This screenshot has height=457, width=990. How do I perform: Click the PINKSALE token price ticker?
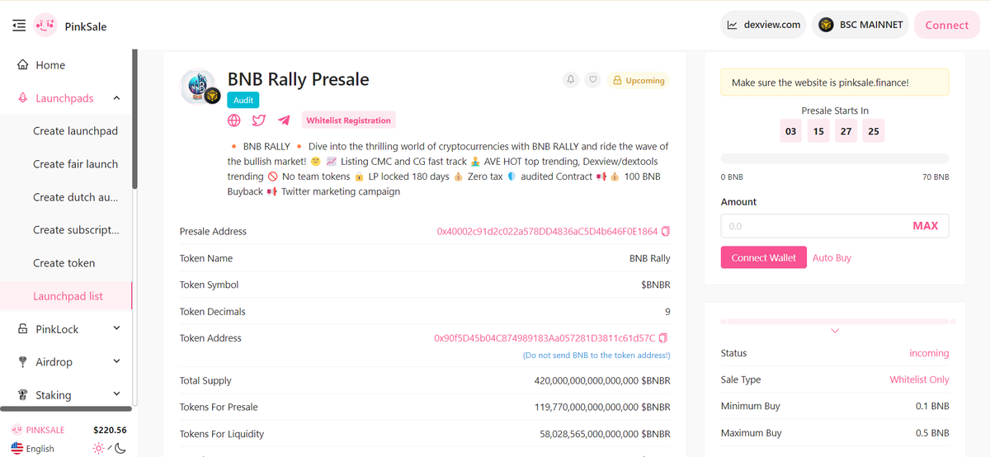pyautogui.click(x=69, y=430)
